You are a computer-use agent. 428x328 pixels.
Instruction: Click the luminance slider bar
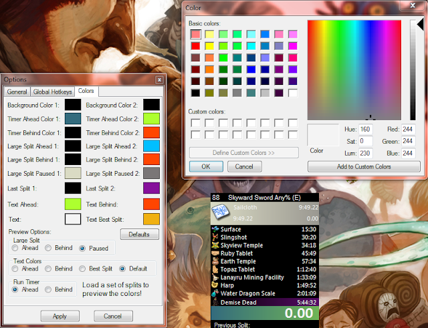coord(413,70)
